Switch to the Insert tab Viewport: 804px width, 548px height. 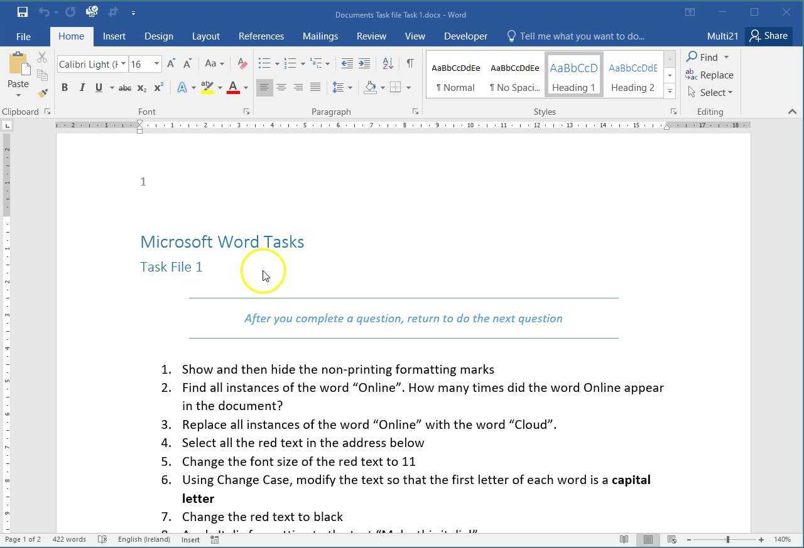click(114, 36)
